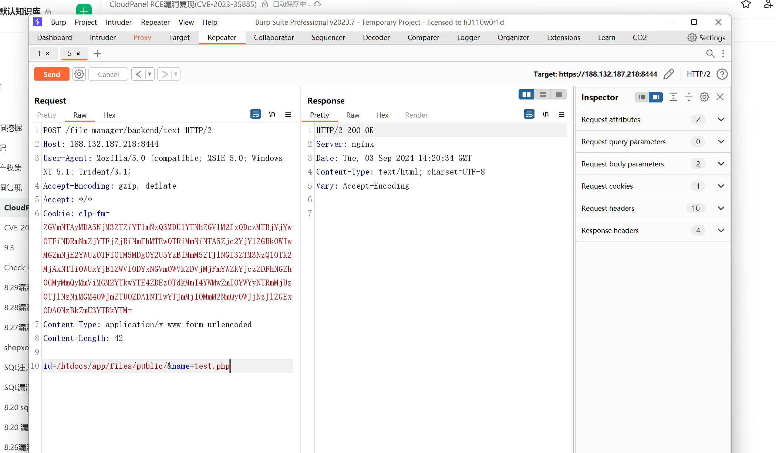776x453 pixels.
Task: Dock Inspector panel to left side
Action: click(x=642, y=97)
